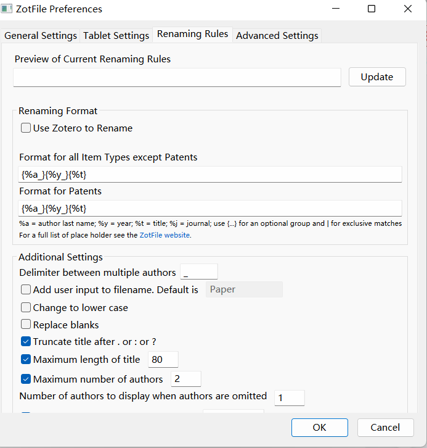Disable Maximum length of title checkbox
Screen dimensions: 427x448
click(x=26, y=360)
